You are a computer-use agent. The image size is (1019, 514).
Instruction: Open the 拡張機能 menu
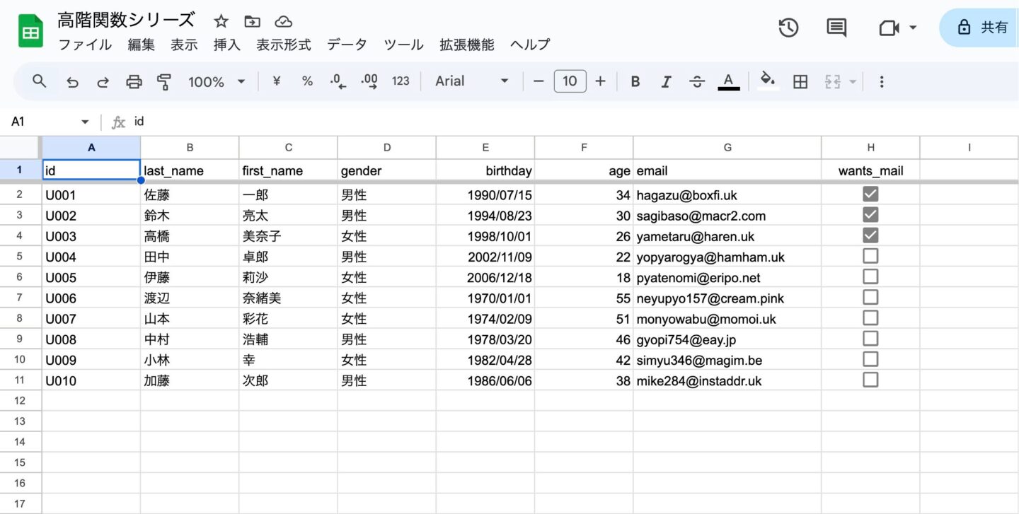pos(466,45)
